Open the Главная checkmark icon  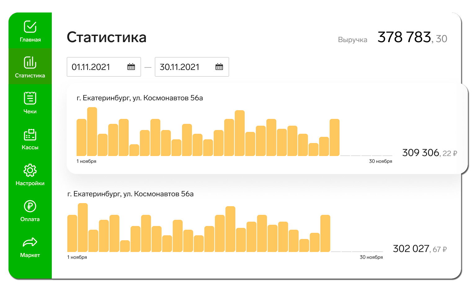[x=30, y=27]
